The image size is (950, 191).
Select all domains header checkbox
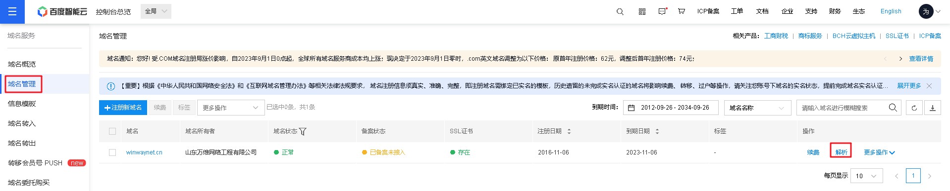(112, 131)
